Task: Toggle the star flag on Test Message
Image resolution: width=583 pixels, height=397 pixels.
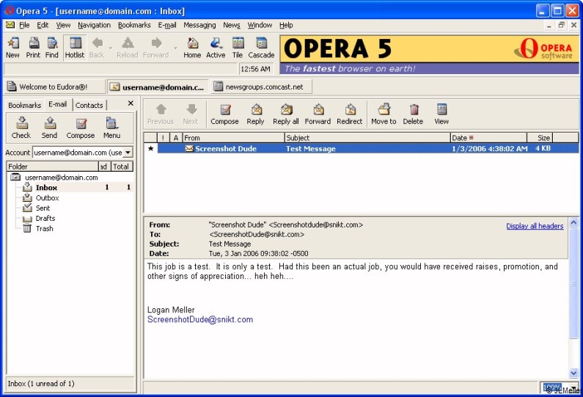Action: click(151, 148)
